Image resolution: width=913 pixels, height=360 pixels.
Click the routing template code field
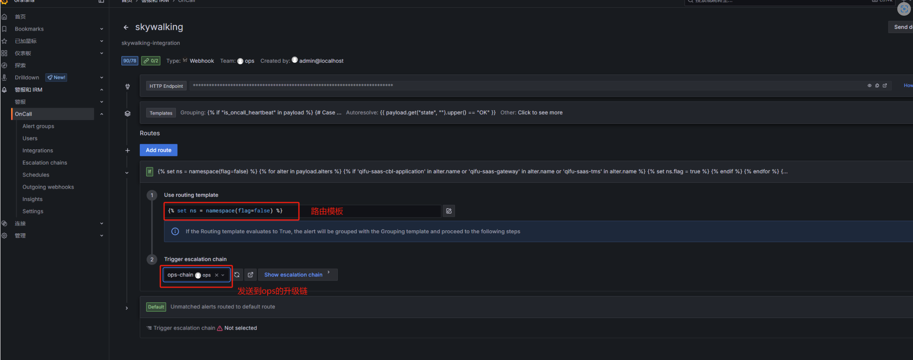302,211
